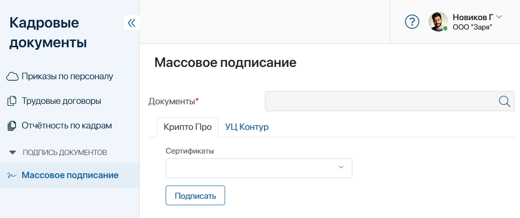The image size is (520, 218).
Task: Open Трудовые договоры in sidebar
Action: click(61, 101)
